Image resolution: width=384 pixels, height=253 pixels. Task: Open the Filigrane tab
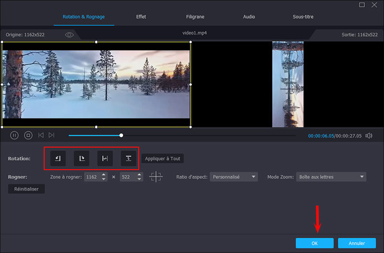click(x=195, y=17)
